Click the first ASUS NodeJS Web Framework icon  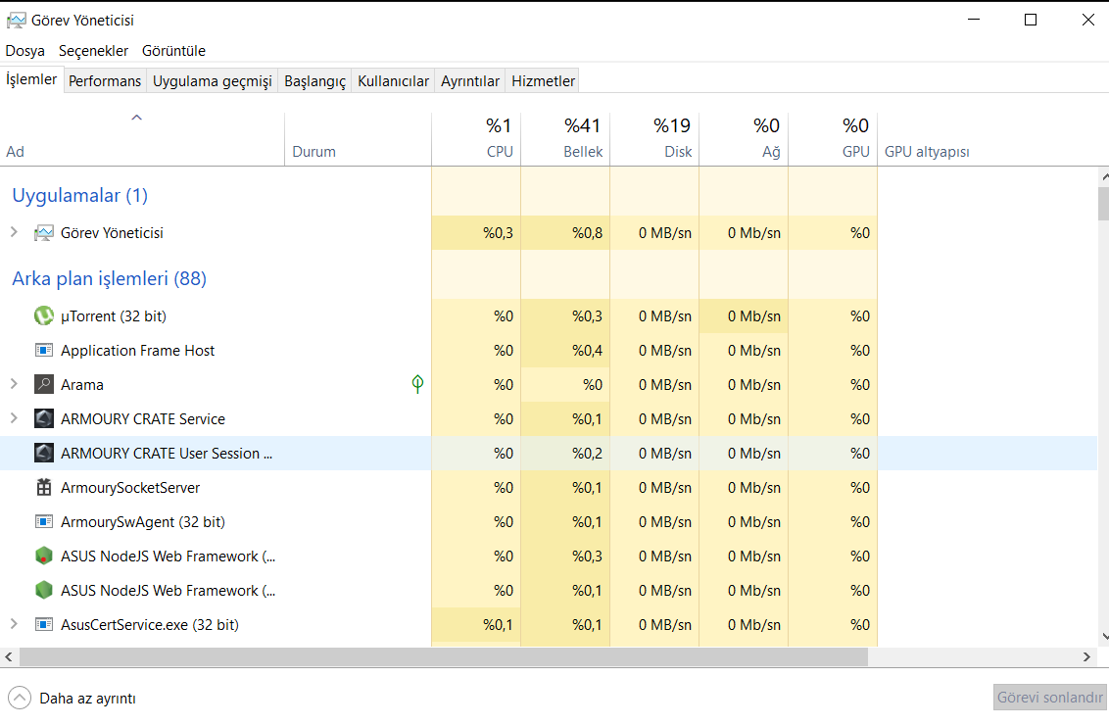point(43,557)
